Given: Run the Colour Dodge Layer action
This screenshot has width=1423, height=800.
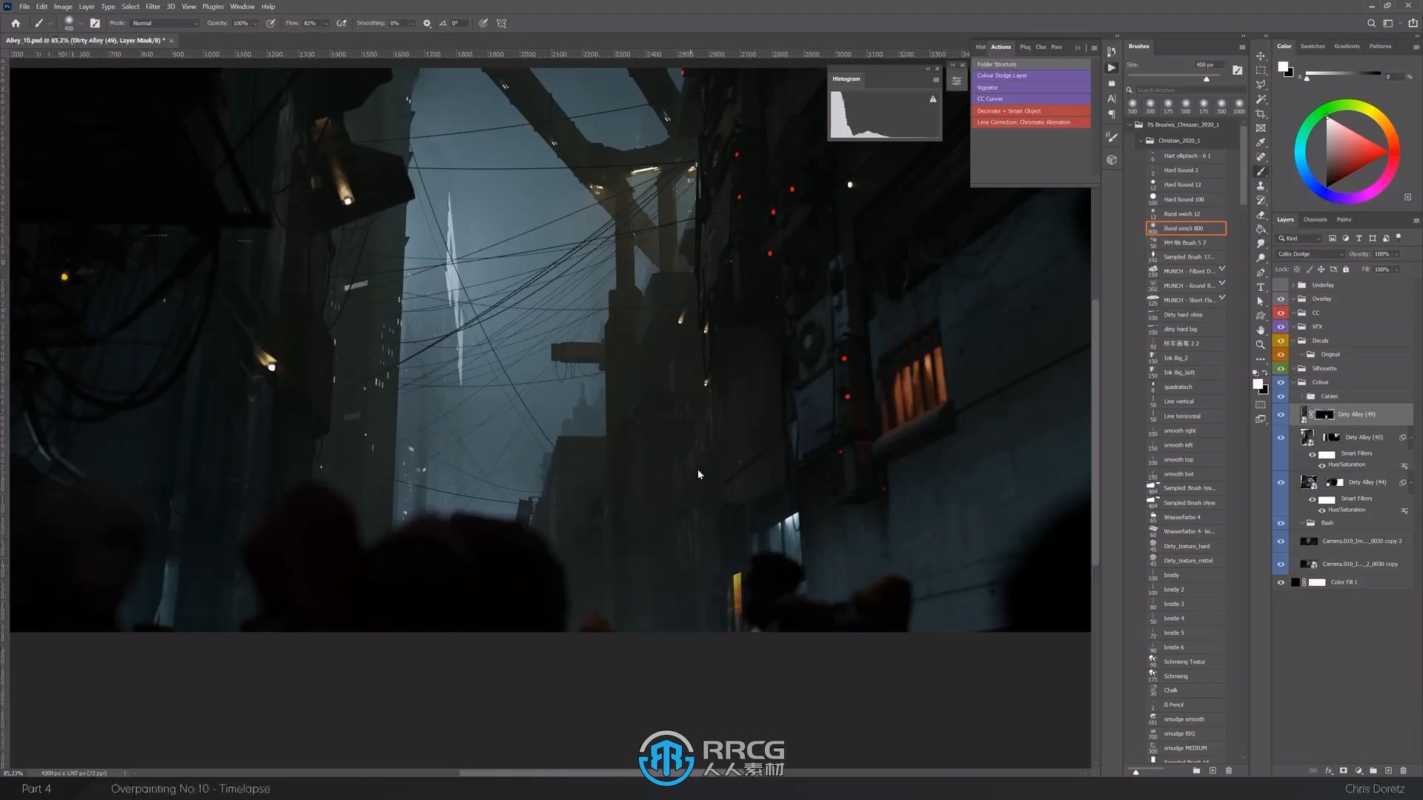Looking at the screenshot, I should (x=1031, y=76).
